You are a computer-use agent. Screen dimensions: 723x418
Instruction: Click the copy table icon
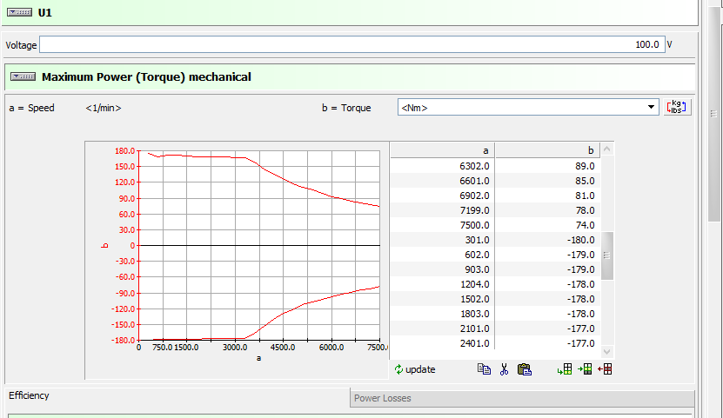point(484,369)
